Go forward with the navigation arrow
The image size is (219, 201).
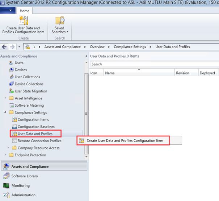coord(12,47)
